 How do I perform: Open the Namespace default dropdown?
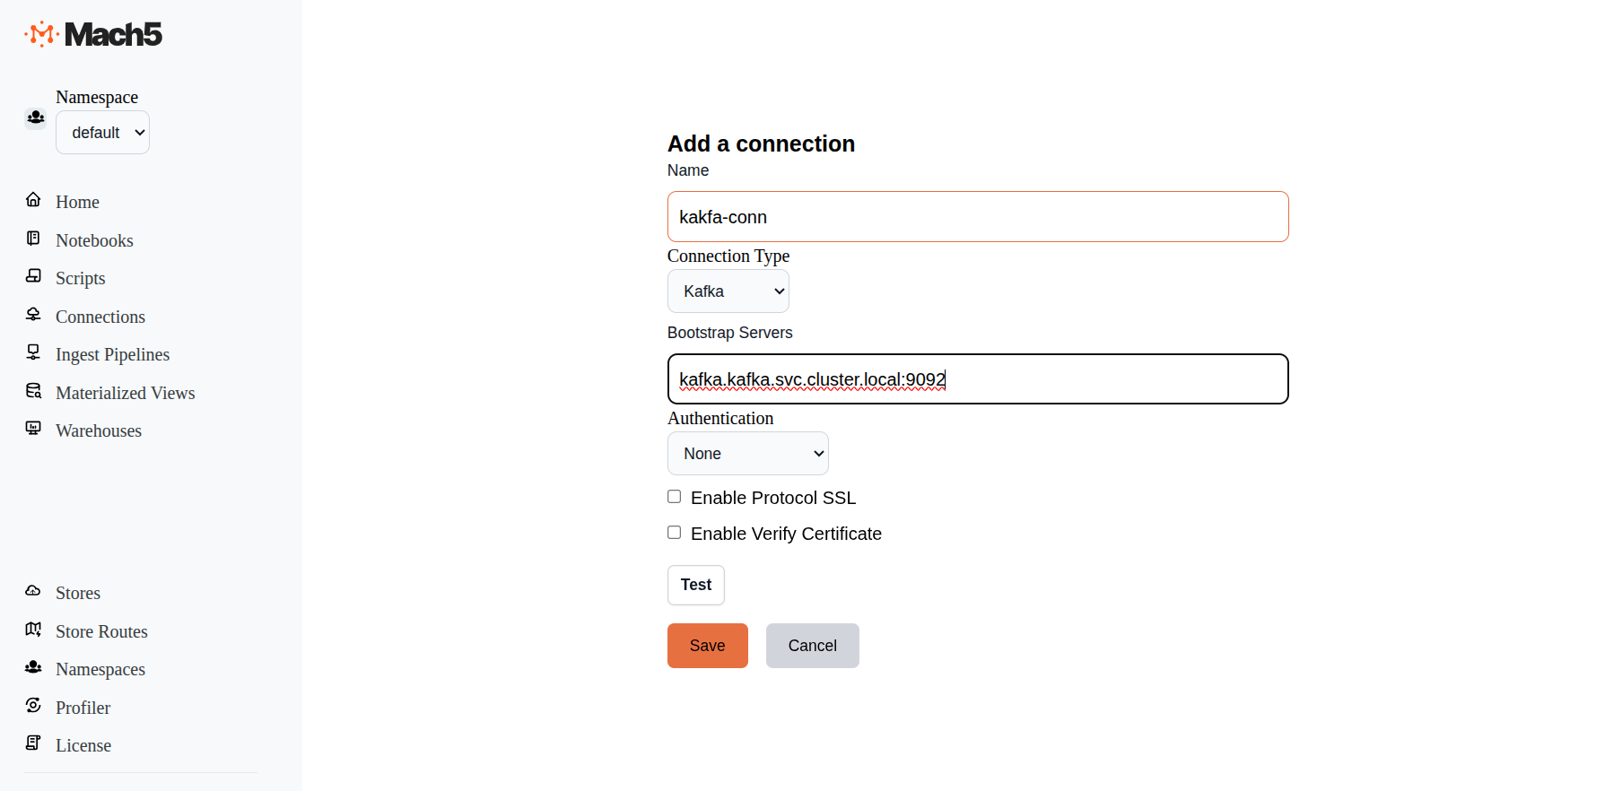click(x=103, y=133)
